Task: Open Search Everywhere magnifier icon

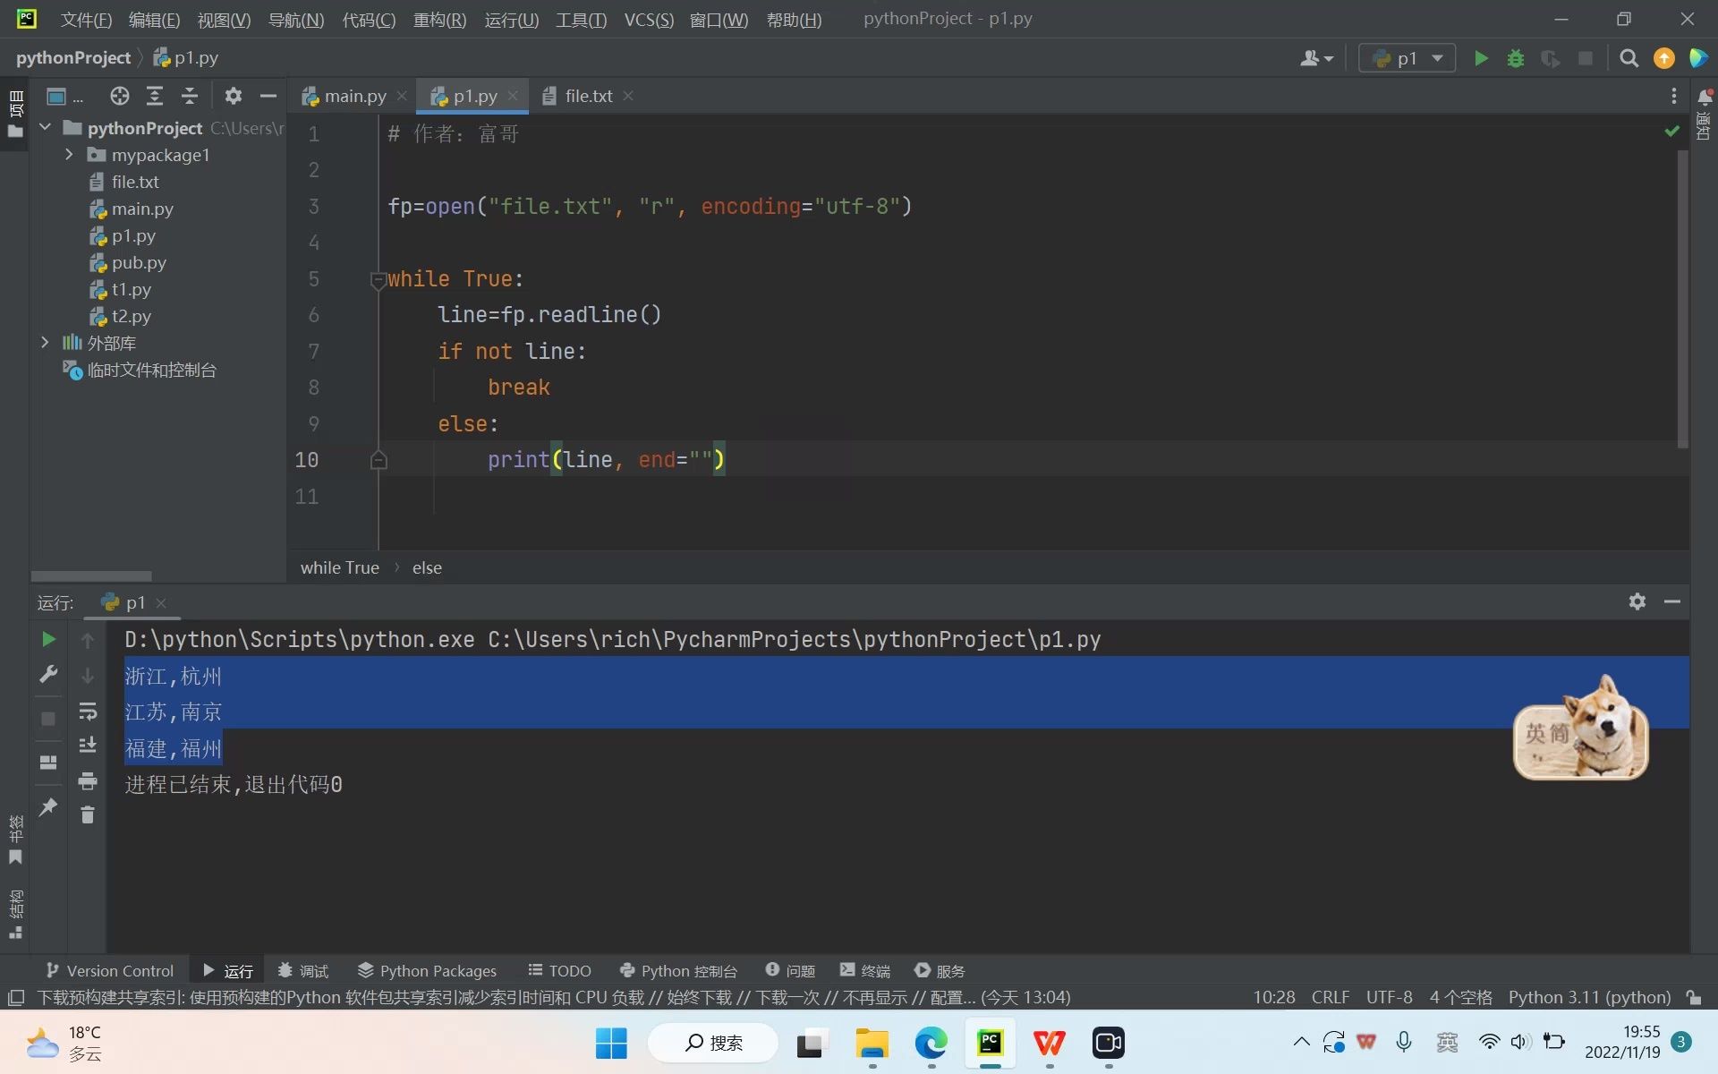Action: [x=1629, y=59]
